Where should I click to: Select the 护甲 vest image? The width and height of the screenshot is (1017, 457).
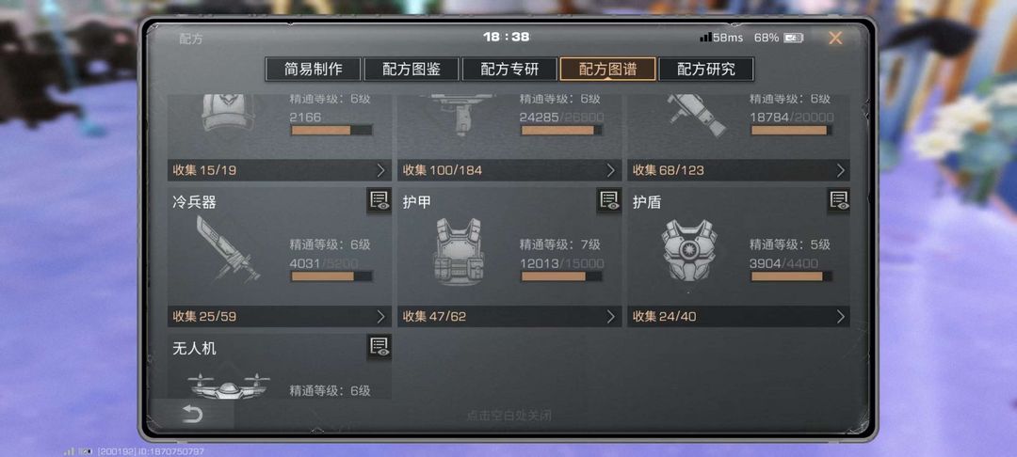point(459,251)
